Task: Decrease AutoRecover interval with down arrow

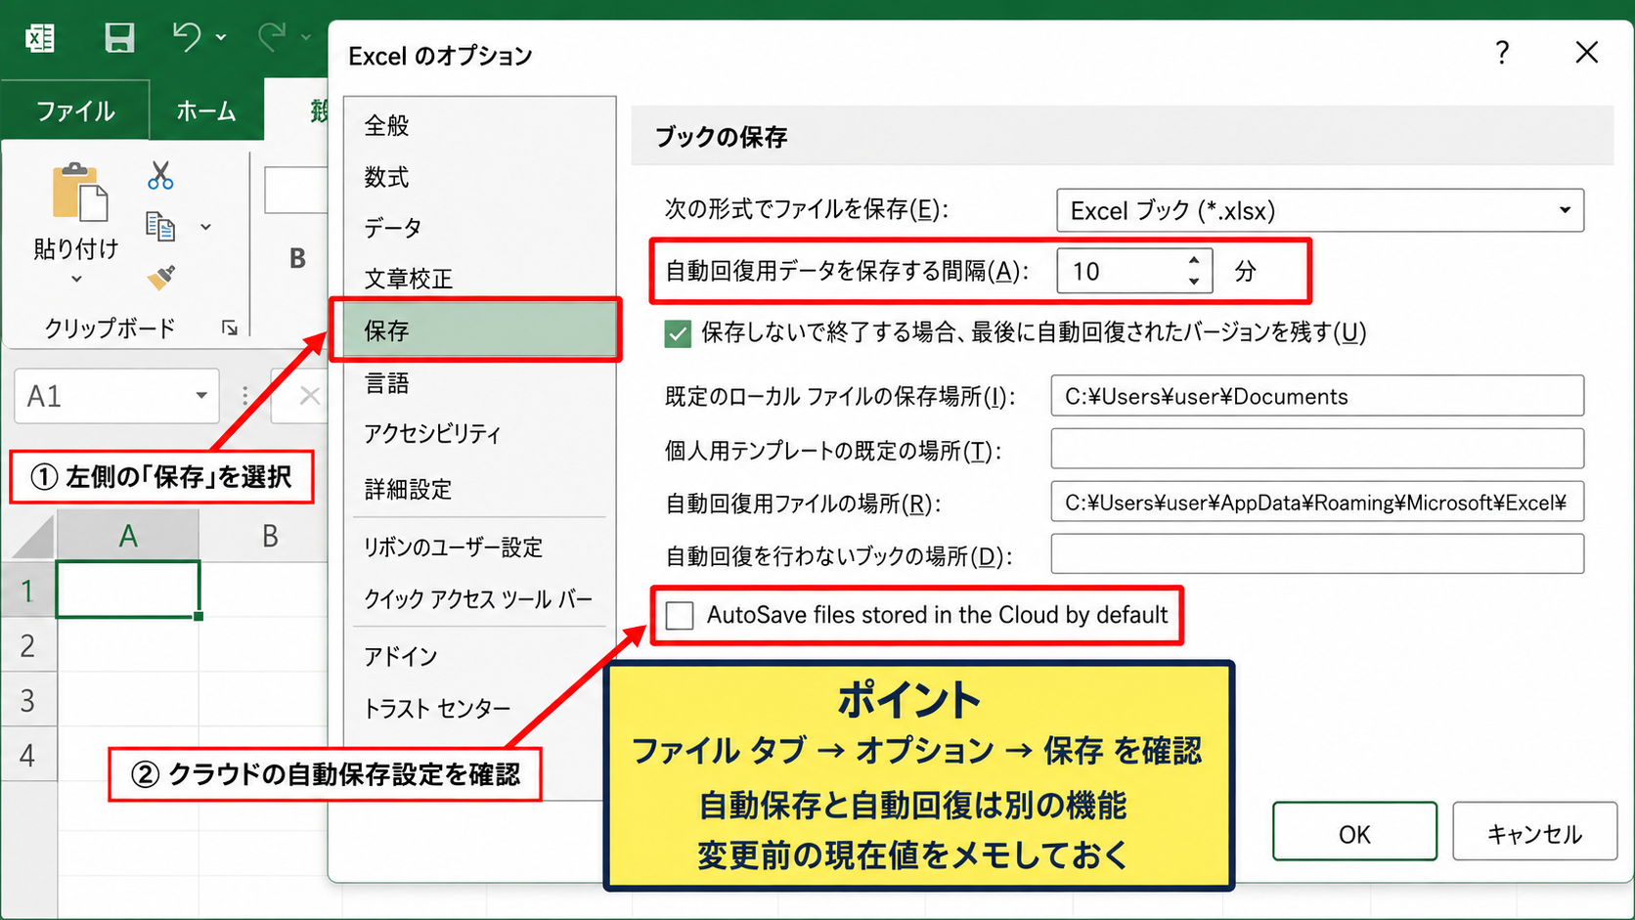Action: coord(1194,282)
